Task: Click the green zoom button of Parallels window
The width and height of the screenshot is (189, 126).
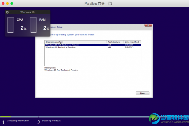Action: [x=12, y=4]
